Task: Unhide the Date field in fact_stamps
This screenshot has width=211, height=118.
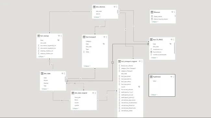Action: pyautogui.click(x=58, y=40)
